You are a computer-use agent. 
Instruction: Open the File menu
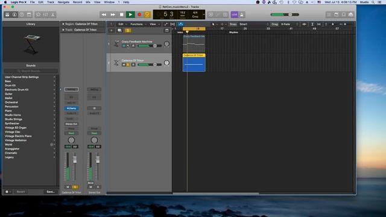32,2
